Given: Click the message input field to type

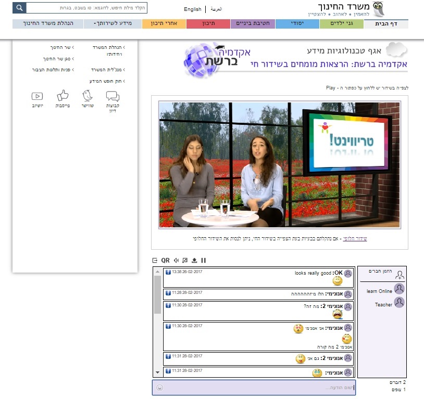Looking at the screenshot, I should coord(250,388).
